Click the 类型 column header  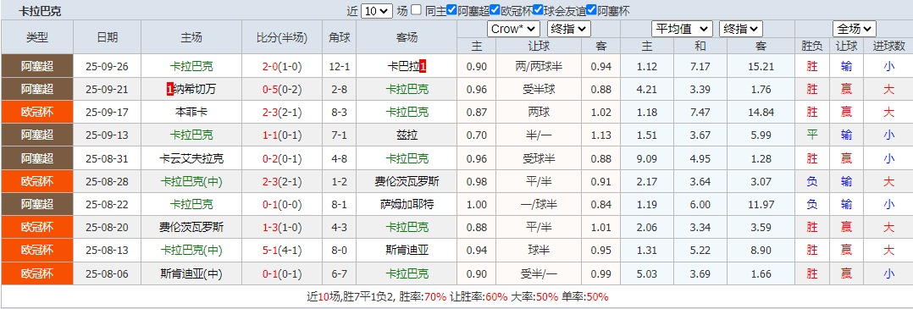37,37
